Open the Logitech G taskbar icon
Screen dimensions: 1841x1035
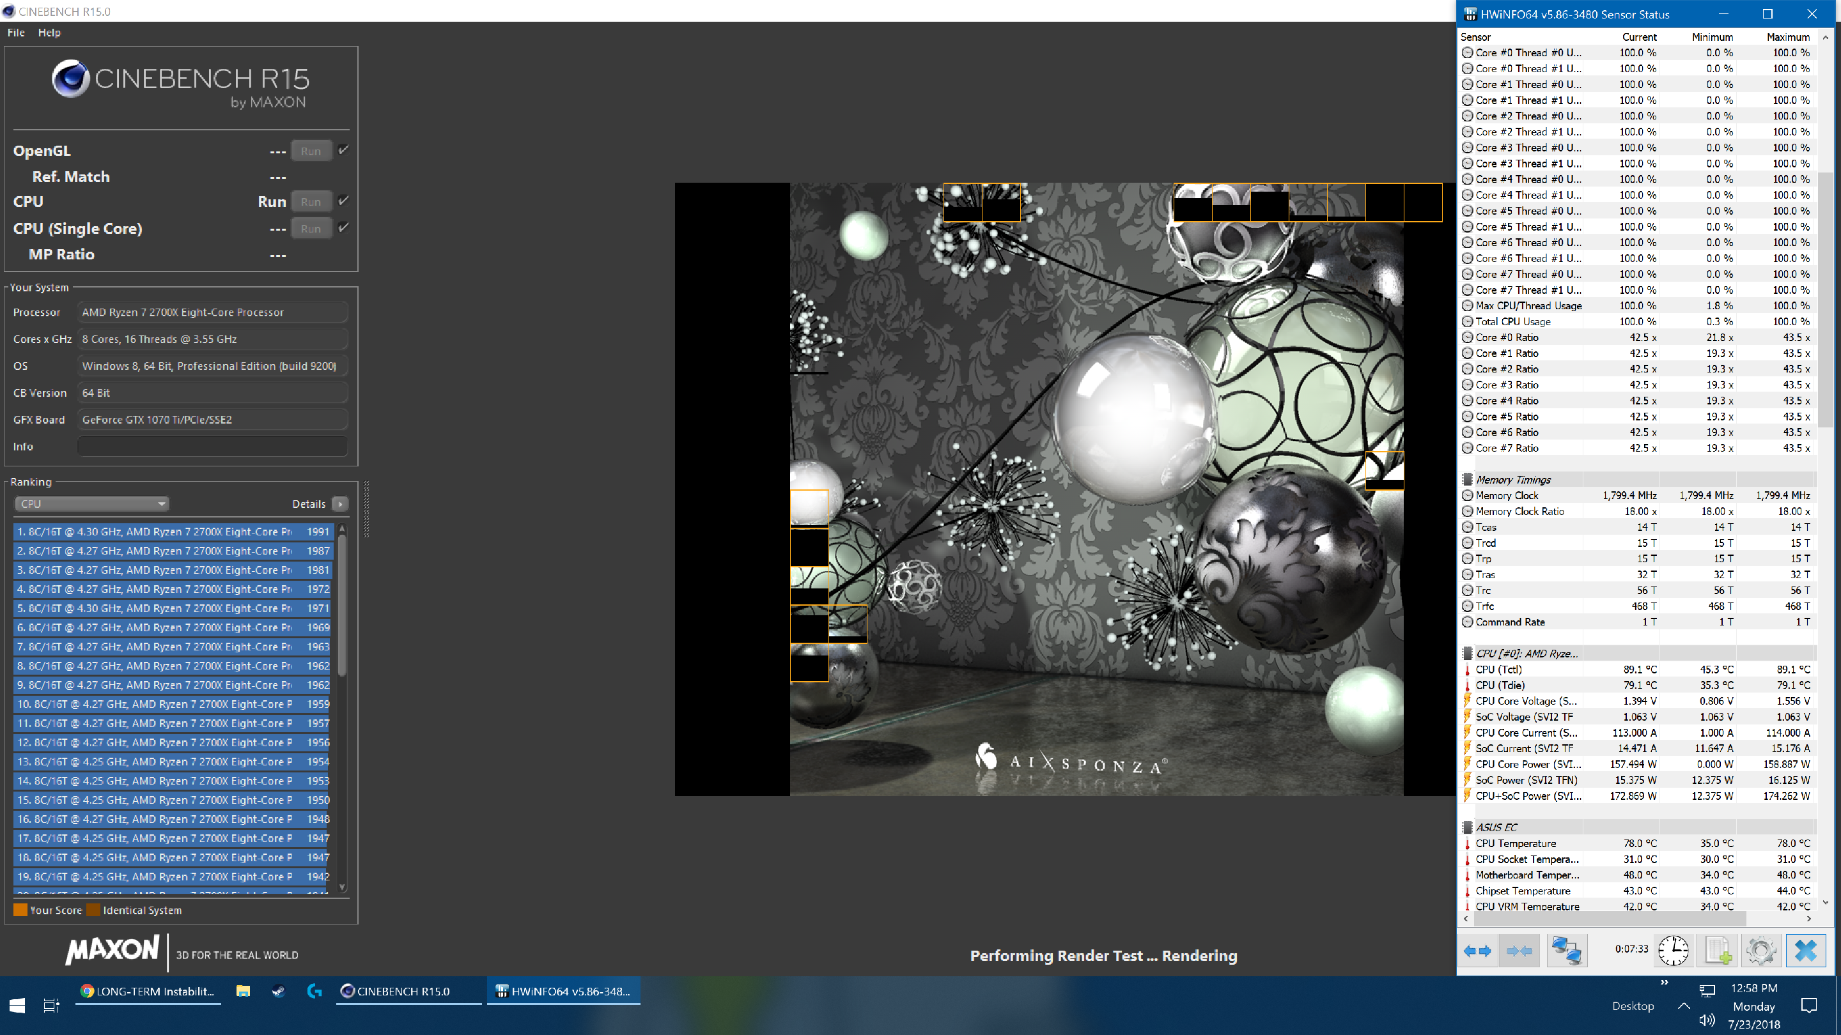(x=315, y=991)
